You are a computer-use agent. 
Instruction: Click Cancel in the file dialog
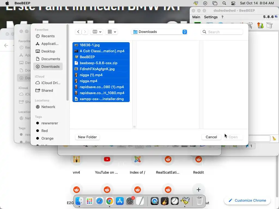point(211,137)
